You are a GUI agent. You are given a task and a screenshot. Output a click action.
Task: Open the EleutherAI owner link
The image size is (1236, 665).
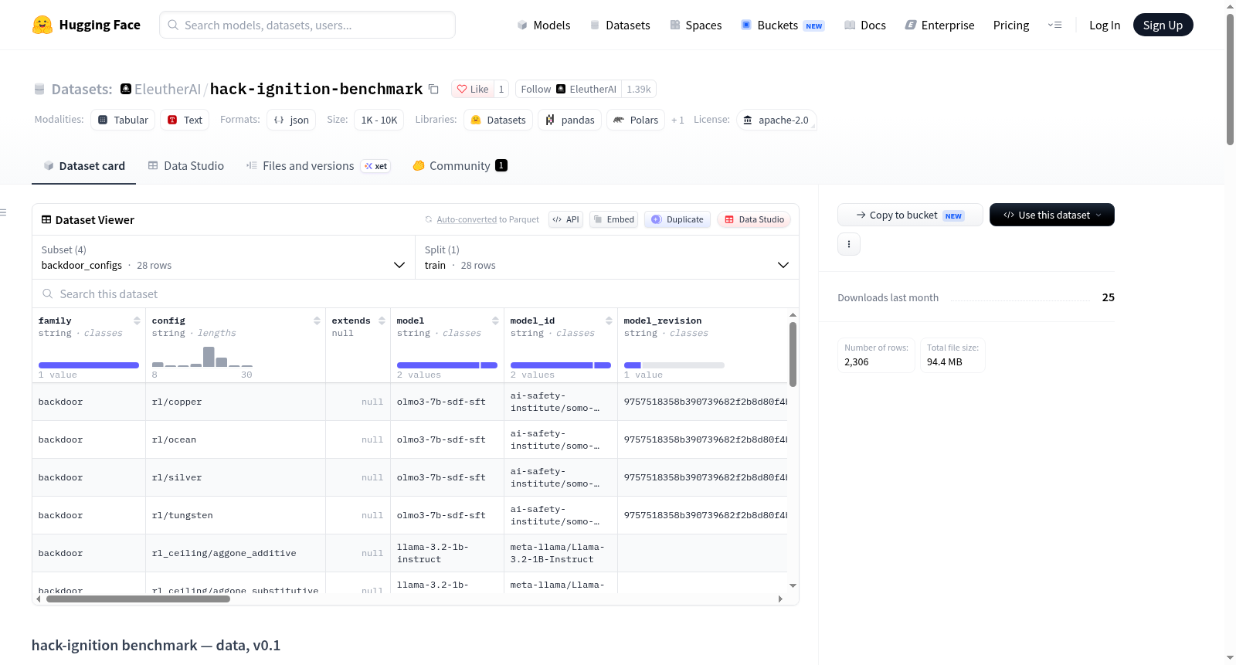click(x=168, y=89)
